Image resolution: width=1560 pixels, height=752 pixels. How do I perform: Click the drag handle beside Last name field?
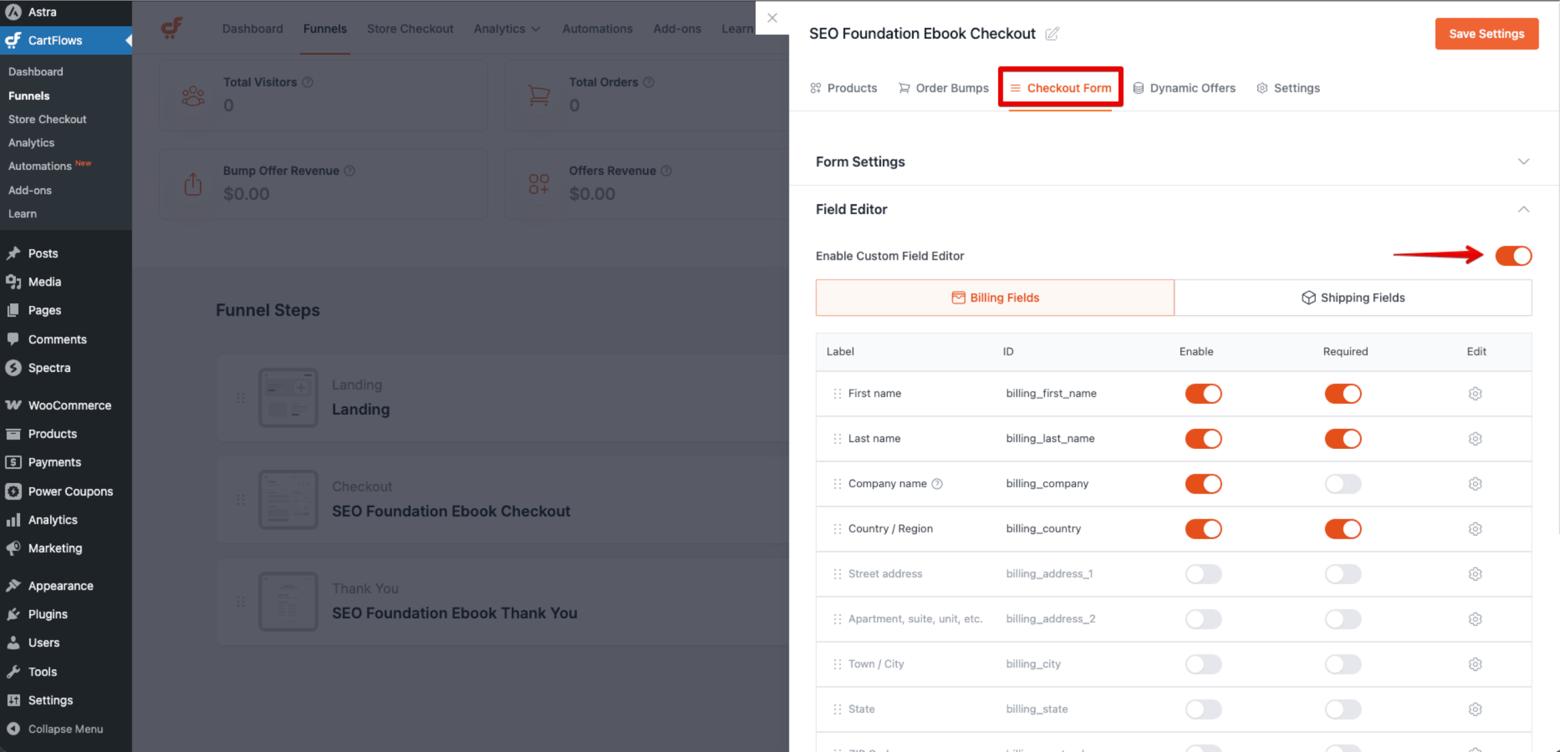coord(837,438)
